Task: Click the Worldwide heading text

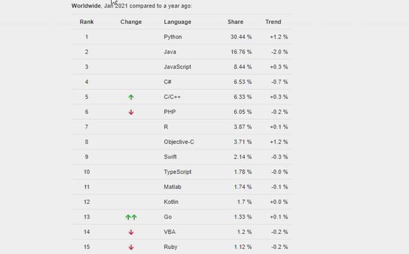Action: pos(86,6)
